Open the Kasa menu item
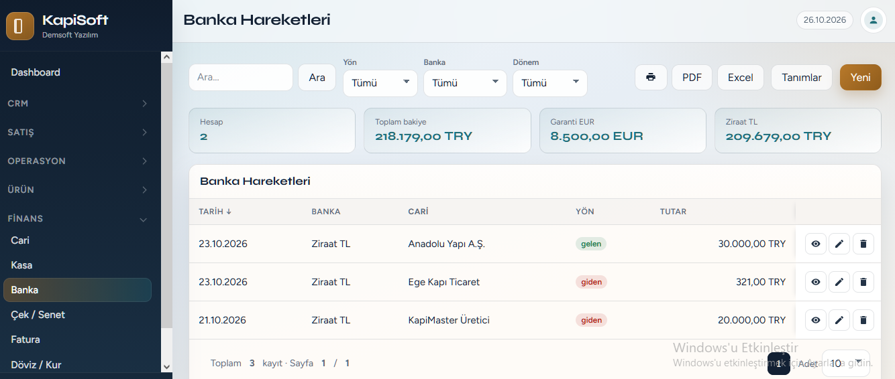The image size is (895, 379). 77,265
